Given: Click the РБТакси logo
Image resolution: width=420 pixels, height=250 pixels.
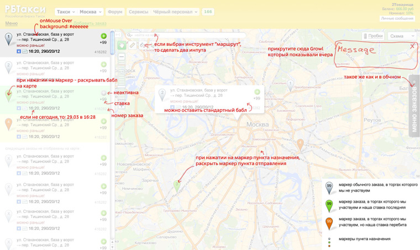Looking at the screenshot, I should coord(25,9).
